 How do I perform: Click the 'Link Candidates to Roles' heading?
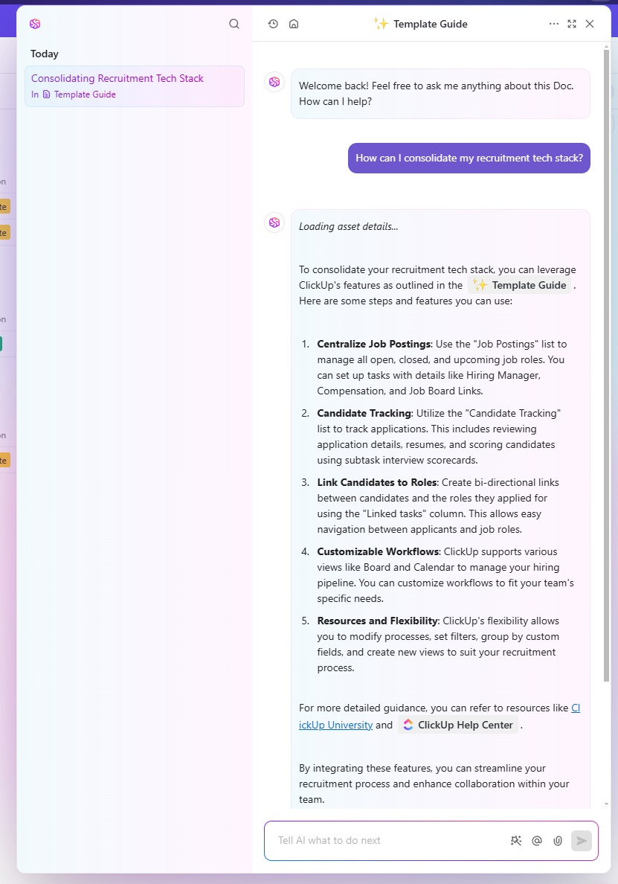(x=377, y=483)
